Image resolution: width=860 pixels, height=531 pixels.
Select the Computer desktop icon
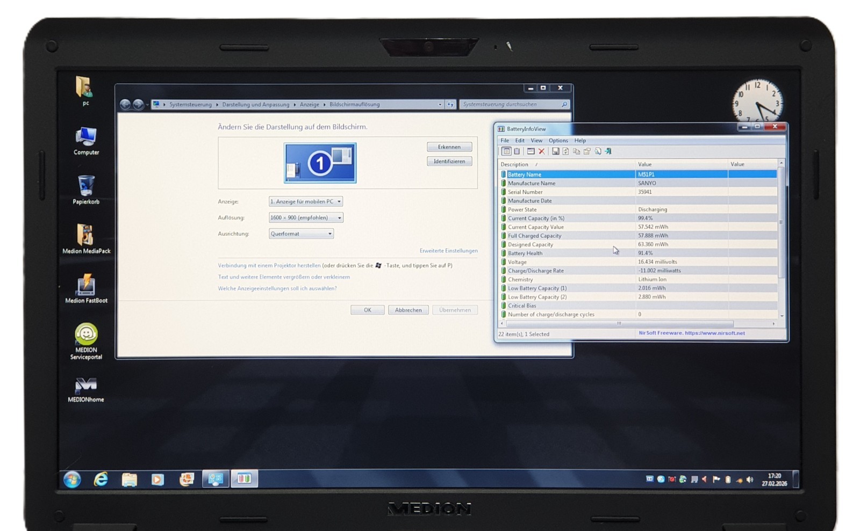(x=86, y=141)
